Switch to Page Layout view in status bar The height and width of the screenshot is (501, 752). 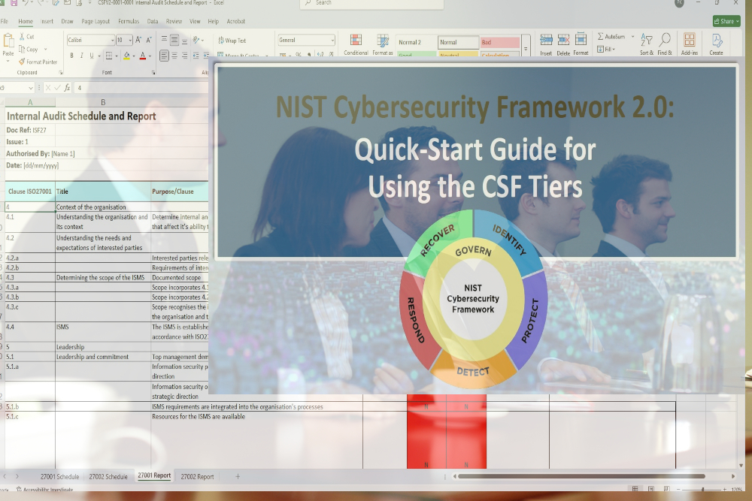pos(650,489)
